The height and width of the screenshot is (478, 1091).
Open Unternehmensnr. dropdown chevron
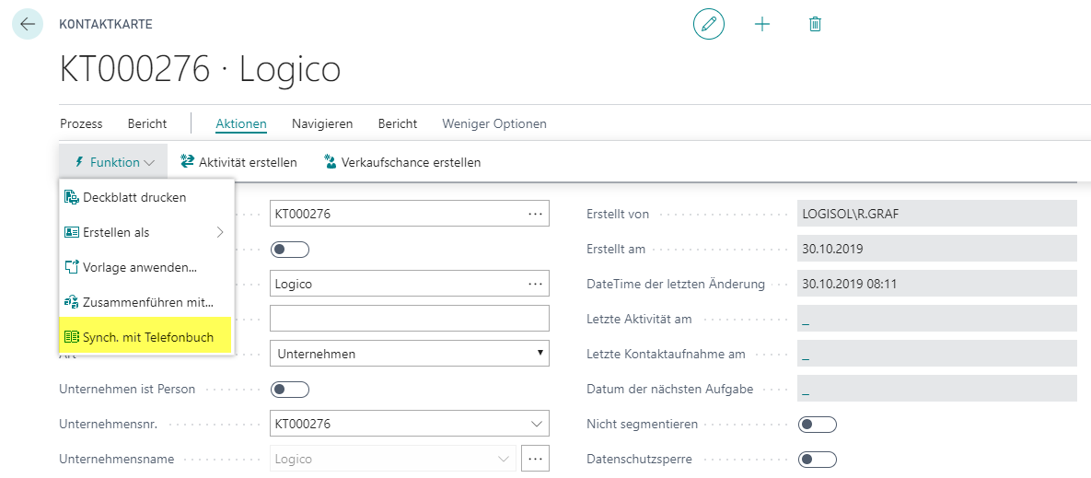pyautogui.click(x=537, y=424)
